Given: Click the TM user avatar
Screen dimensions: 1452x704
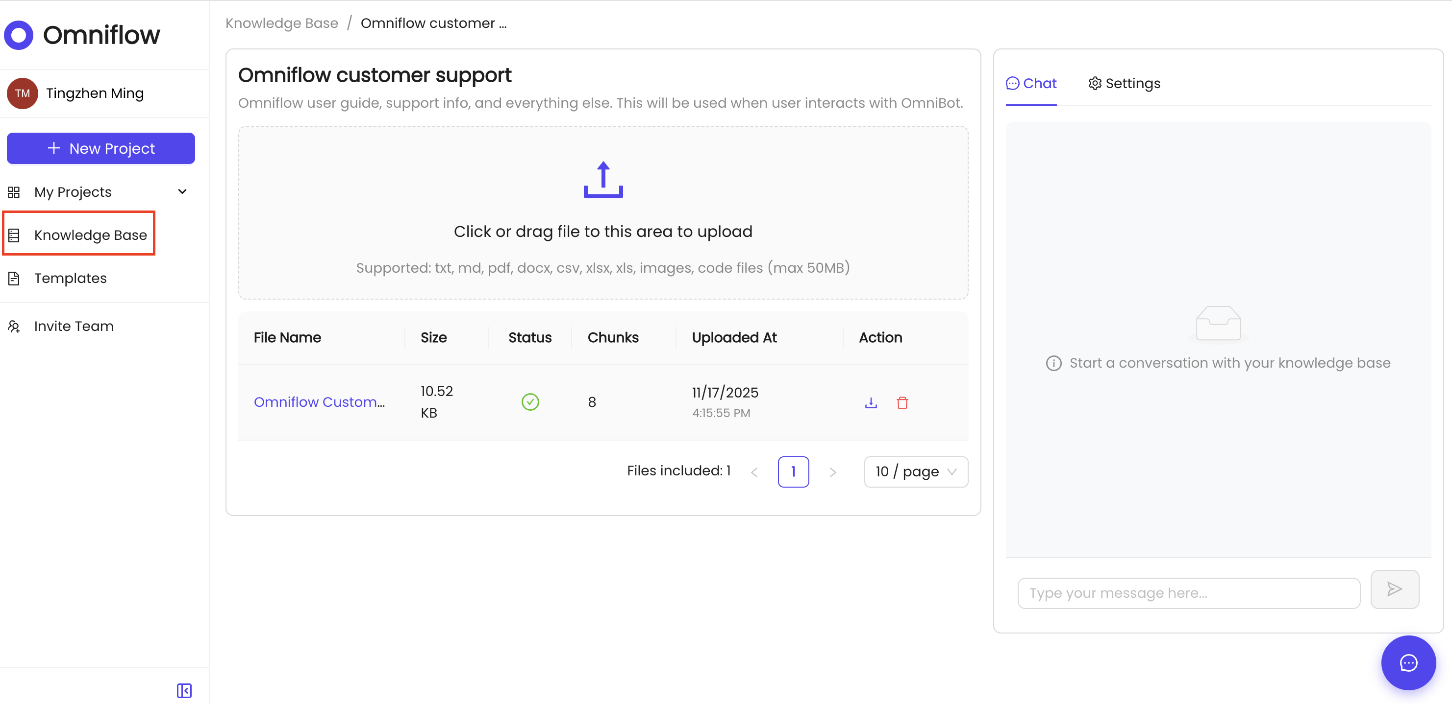Looking at the screenshot, I should pyautogui.click(x=23, y=94).
